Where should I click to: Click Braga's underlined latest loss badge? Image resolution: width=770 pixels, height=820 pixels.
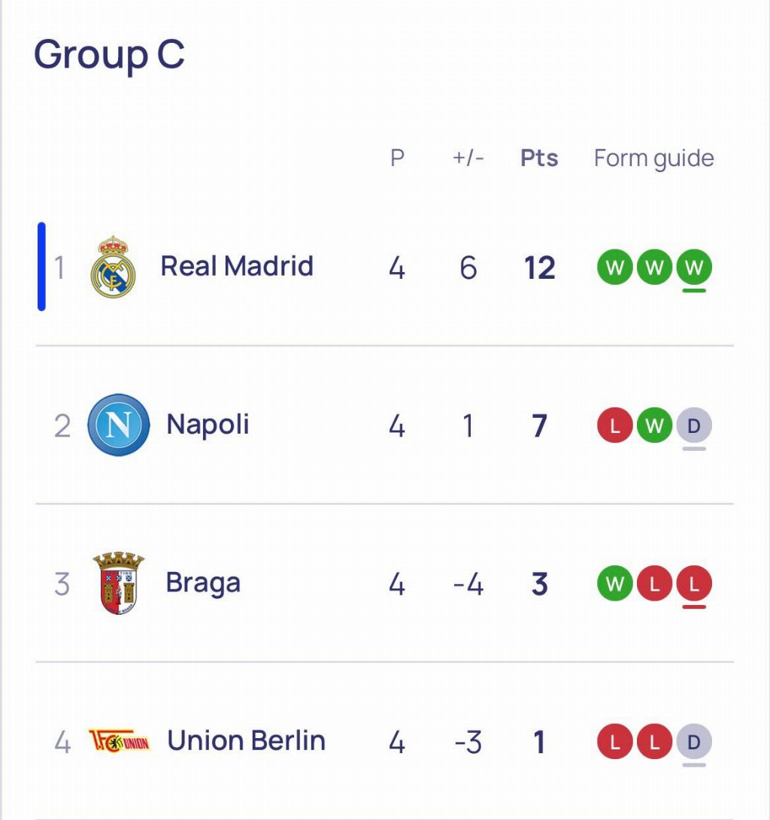click(x=693, y=584)
